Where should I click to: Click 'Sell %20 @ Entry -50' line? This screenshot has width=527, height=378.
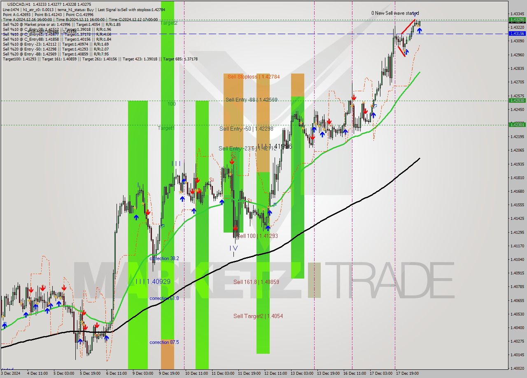56,49
